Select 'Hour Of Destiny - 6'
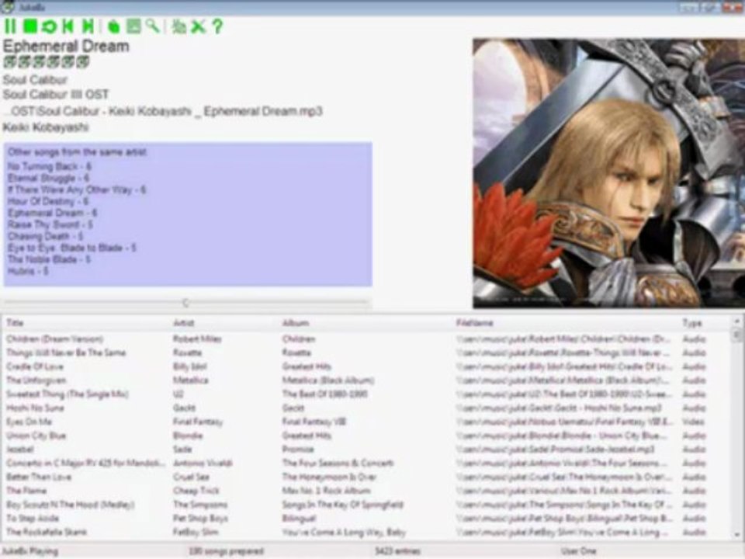Image resolution: width=745 pixels, height=559 pixels. tap(48, 201)
